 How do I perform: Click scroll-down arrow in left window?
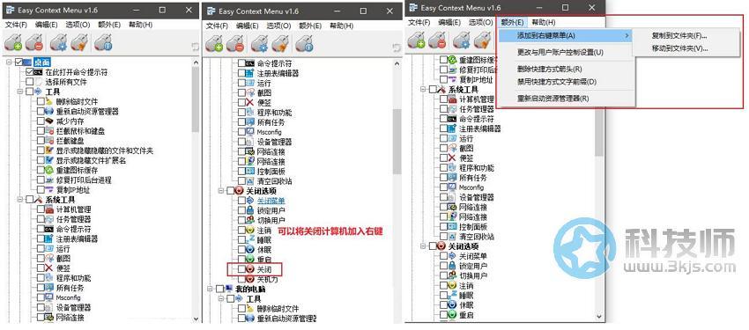pyautogui.click(x=196, y=319)
